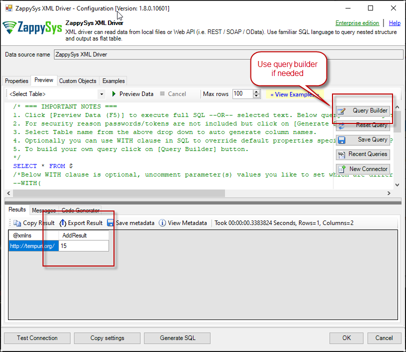Open the Select Table dropdown
Viewport: 406px width, 352px height.
pos(102,94)
